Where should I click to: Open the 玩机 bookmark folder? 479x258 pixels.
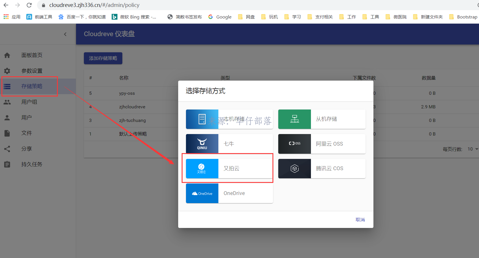click(269, 17)
